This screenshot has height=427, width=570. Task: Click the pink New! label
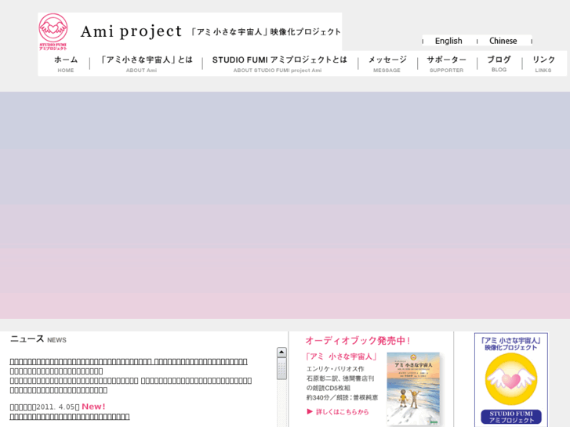pos(93,407)
